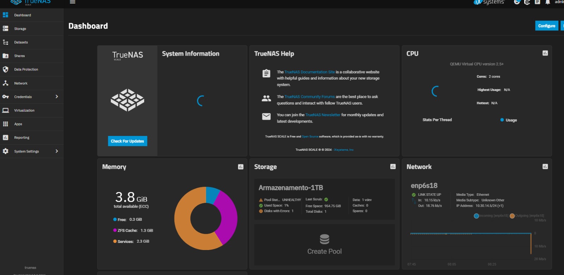Click the enp6s18 interface name
Screen dimensions: 564x275
[x=424, y=186]
